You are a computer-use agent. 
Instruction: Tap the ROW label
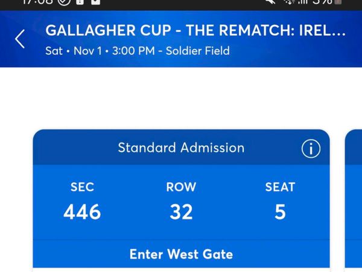pos(181,187)
